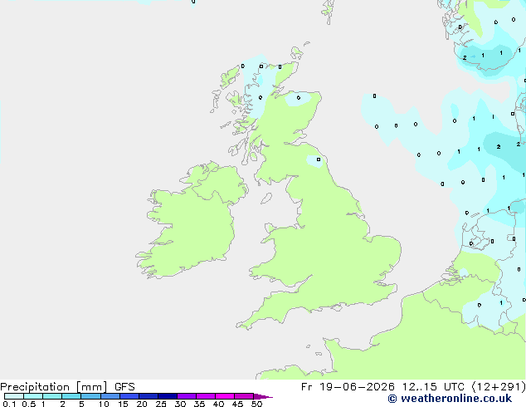Click the legend label '35'
The image size is (526, 407).
(199, 404)
